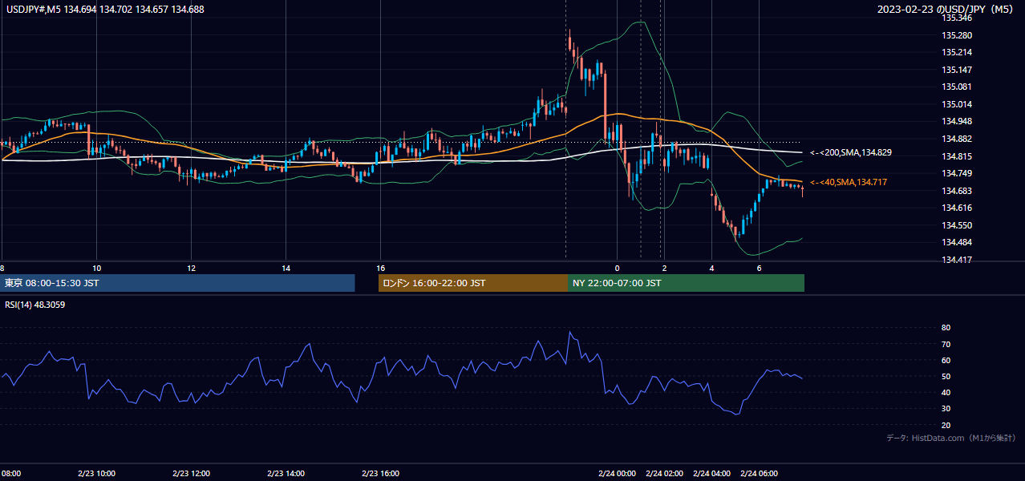1025x481 pixels.
Task: Click price level 135.280 on axis
Action: [x=957, y=35]
